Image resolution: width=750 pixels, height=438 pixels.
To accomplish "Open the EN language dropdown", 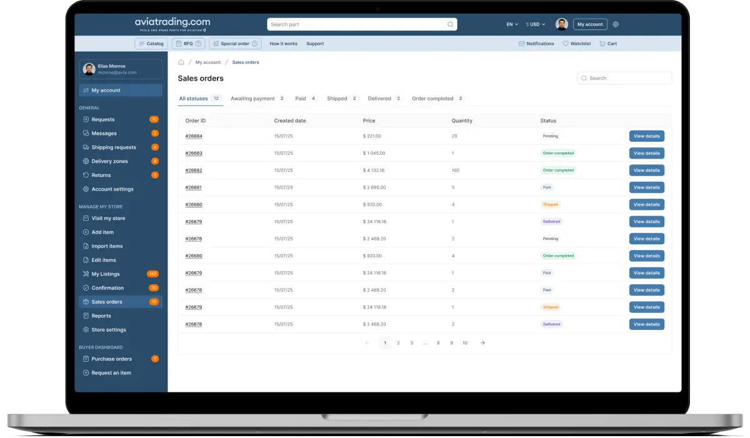I will (512, 24).
